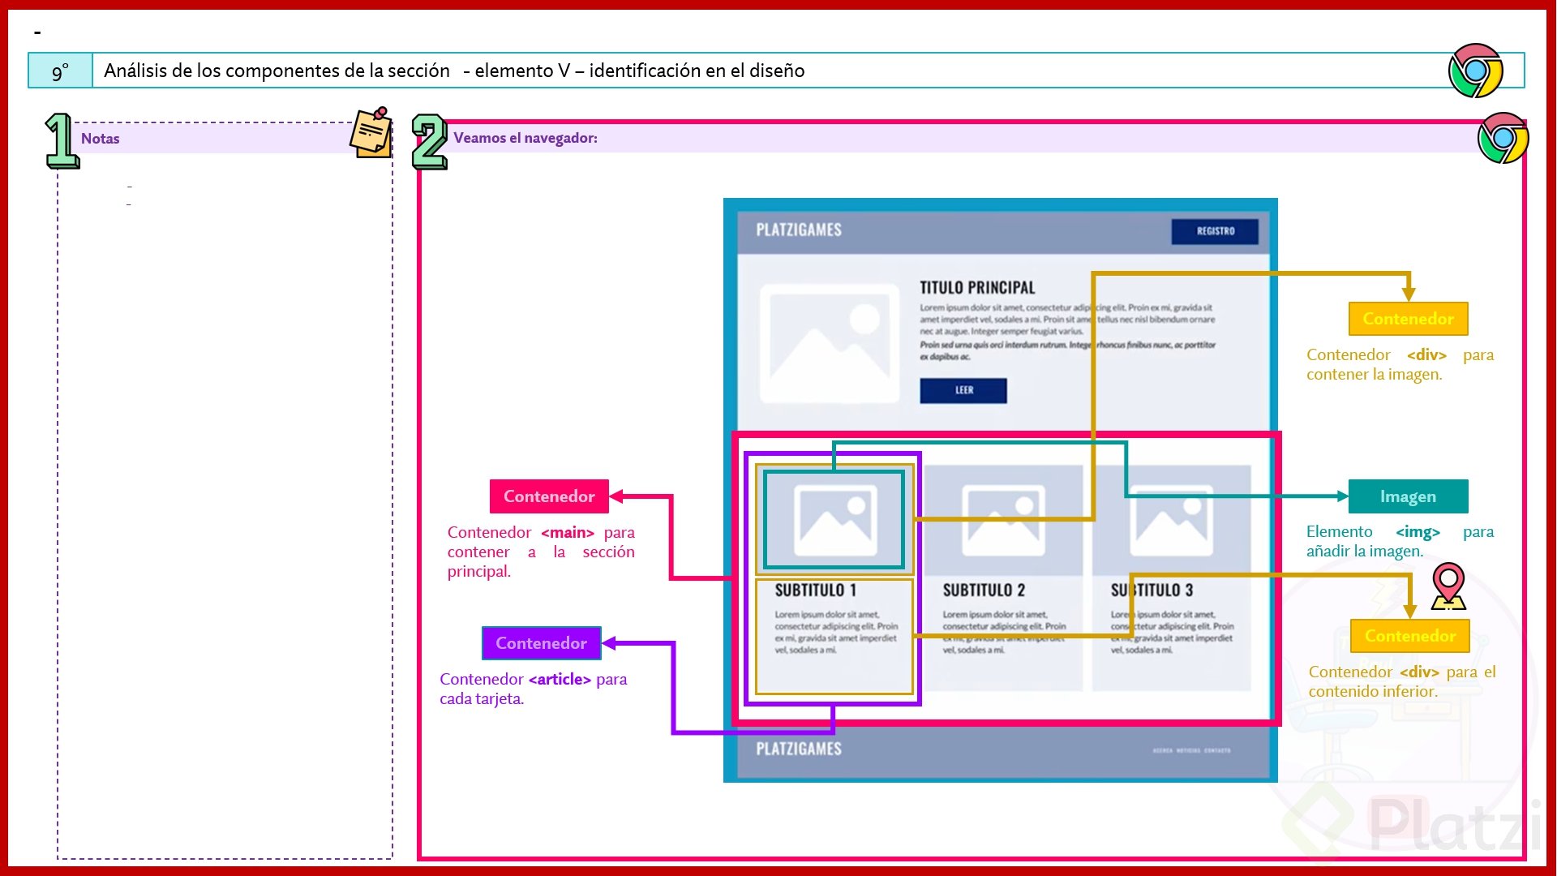Click the footer navigation links in the mockup

point(1191,750)
